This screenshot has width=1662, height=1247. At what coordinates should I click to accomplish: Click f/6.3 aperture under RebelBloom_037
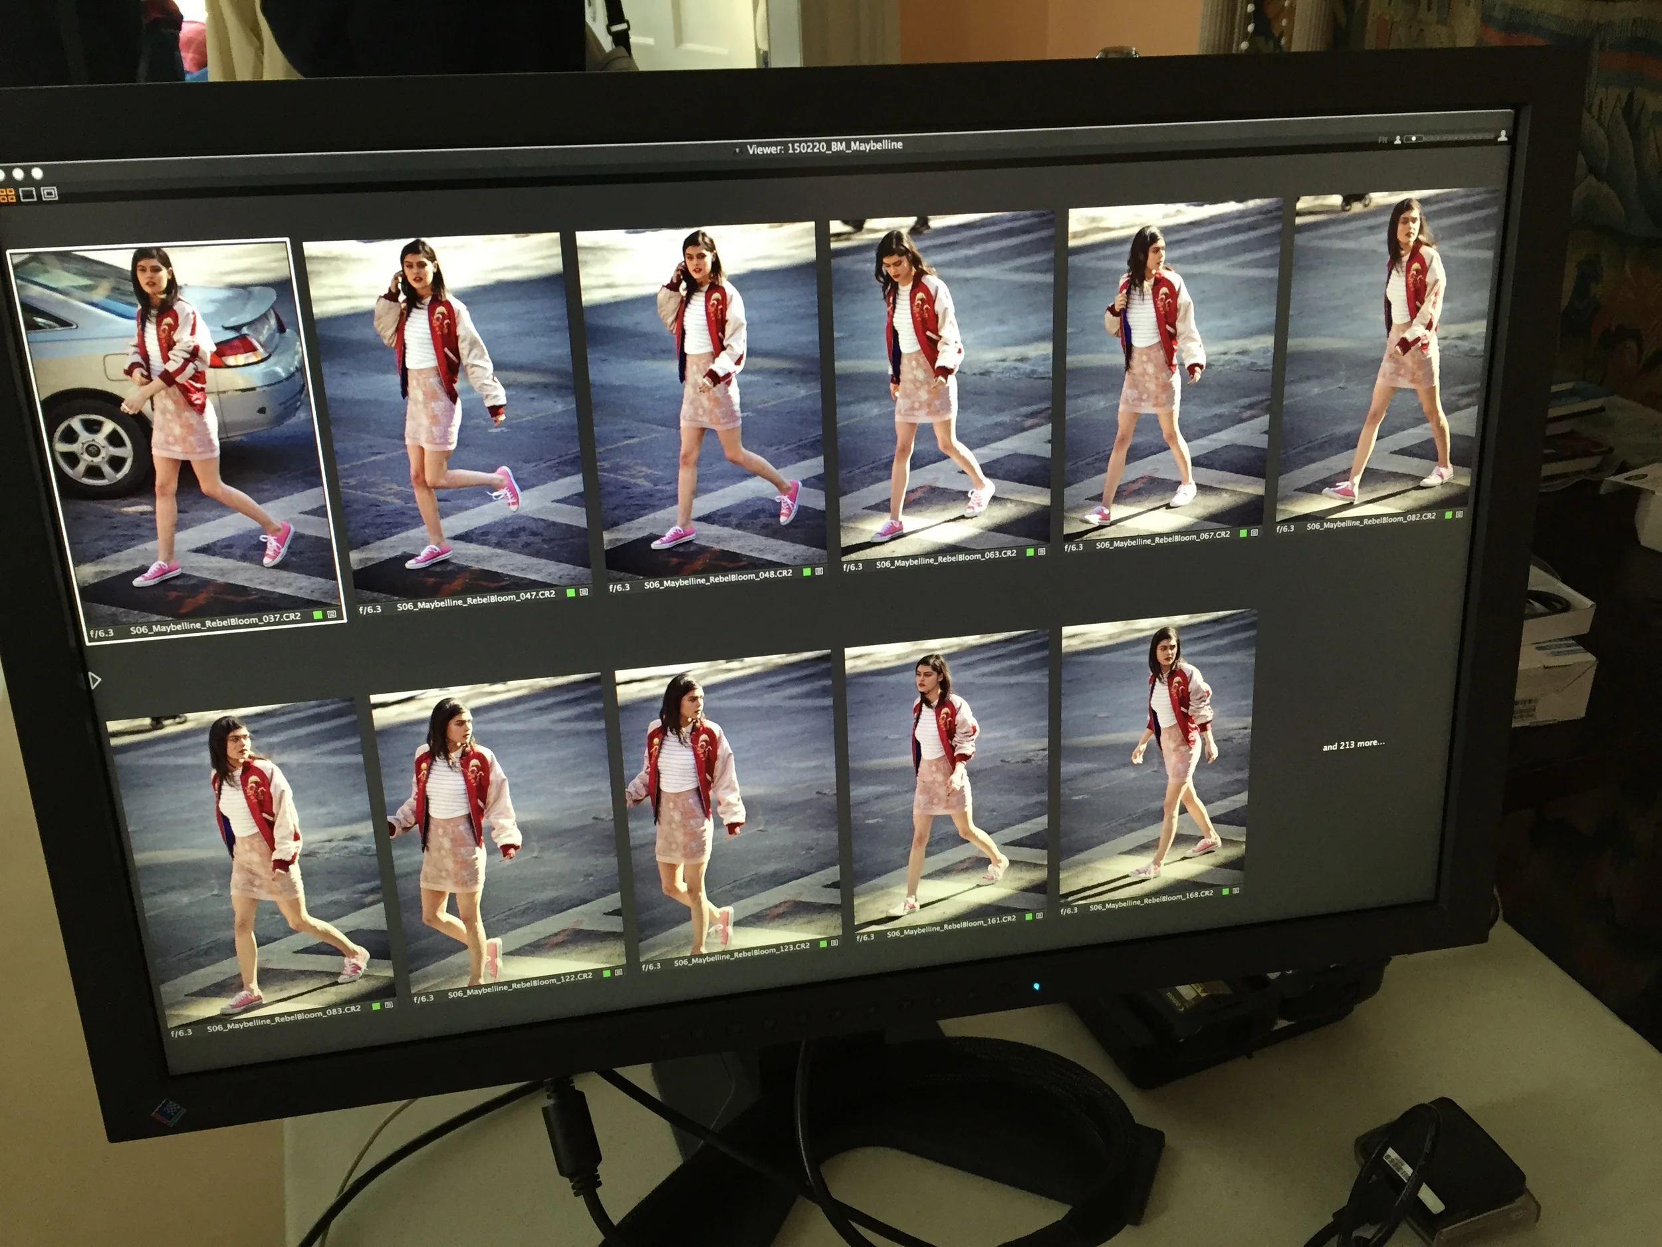[x=102, y=634]
